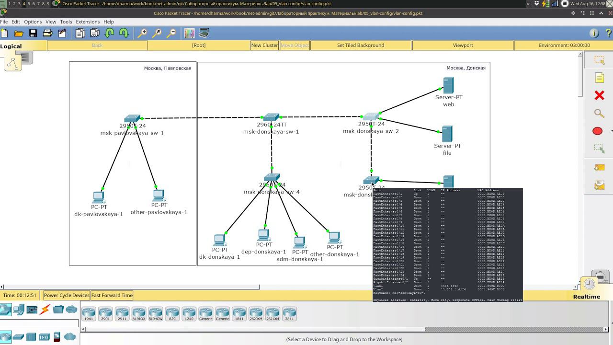The height and width of the screenshot is (345, 613).
Task: Select the Components category icon
Action: (32, 310)
